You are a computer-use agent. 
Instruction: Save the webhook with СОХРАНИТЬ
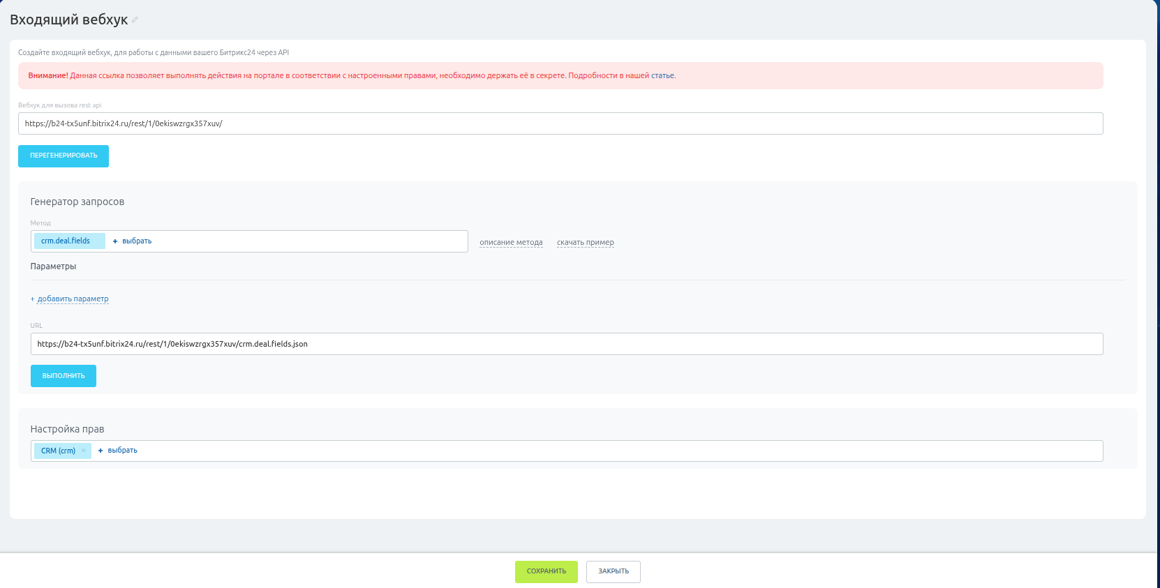[546, 571]
